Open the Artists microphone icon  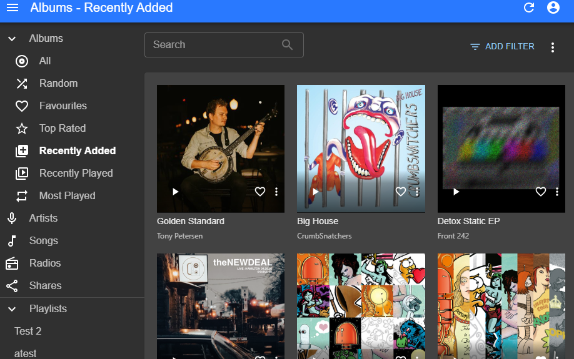point(12,219)
